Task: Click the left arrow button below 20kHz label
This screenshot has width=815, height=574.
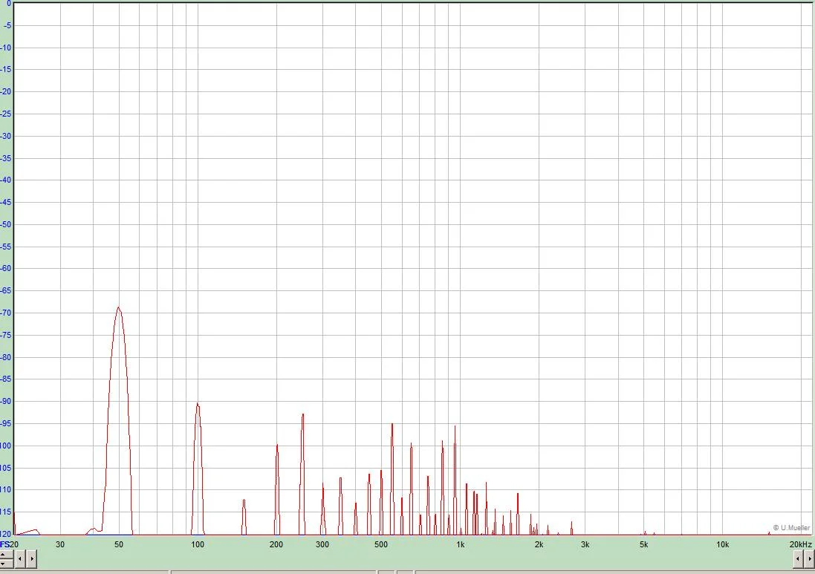Action: (x=798, y=559)
